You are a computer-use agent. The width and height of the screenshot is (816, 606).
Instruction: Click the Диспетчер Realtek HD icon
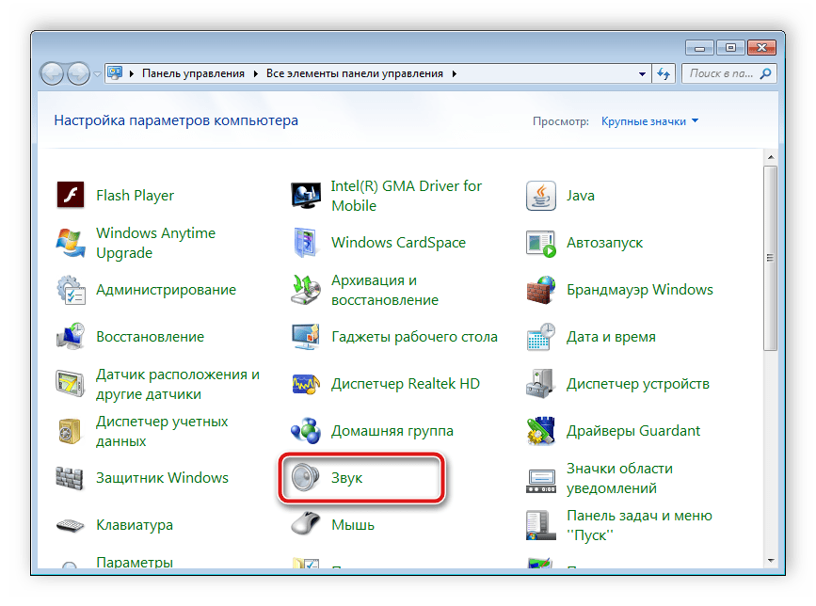[x=306, y=384]
